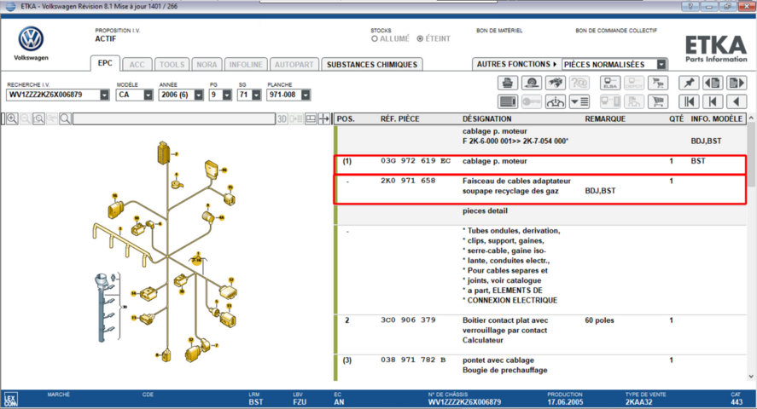
Task: Go to previous page document icon
Action: pos(713,83)
